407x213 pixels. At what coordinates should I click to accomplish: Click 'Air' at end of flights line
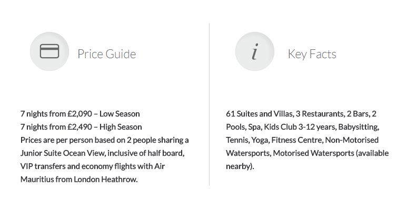coord(160,166)
